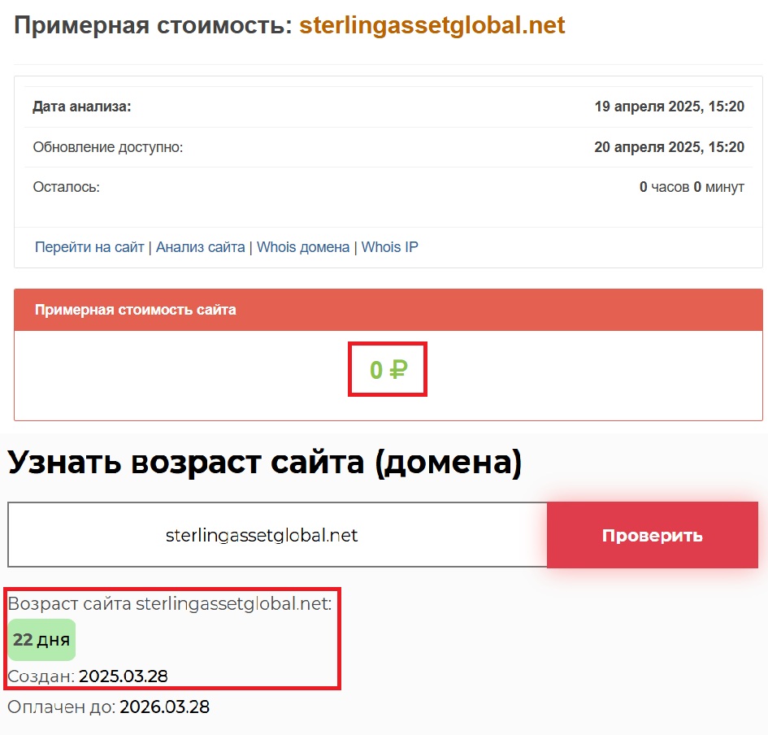
Task: Click the 'Дата анализа:' row label
Action: 81,107
